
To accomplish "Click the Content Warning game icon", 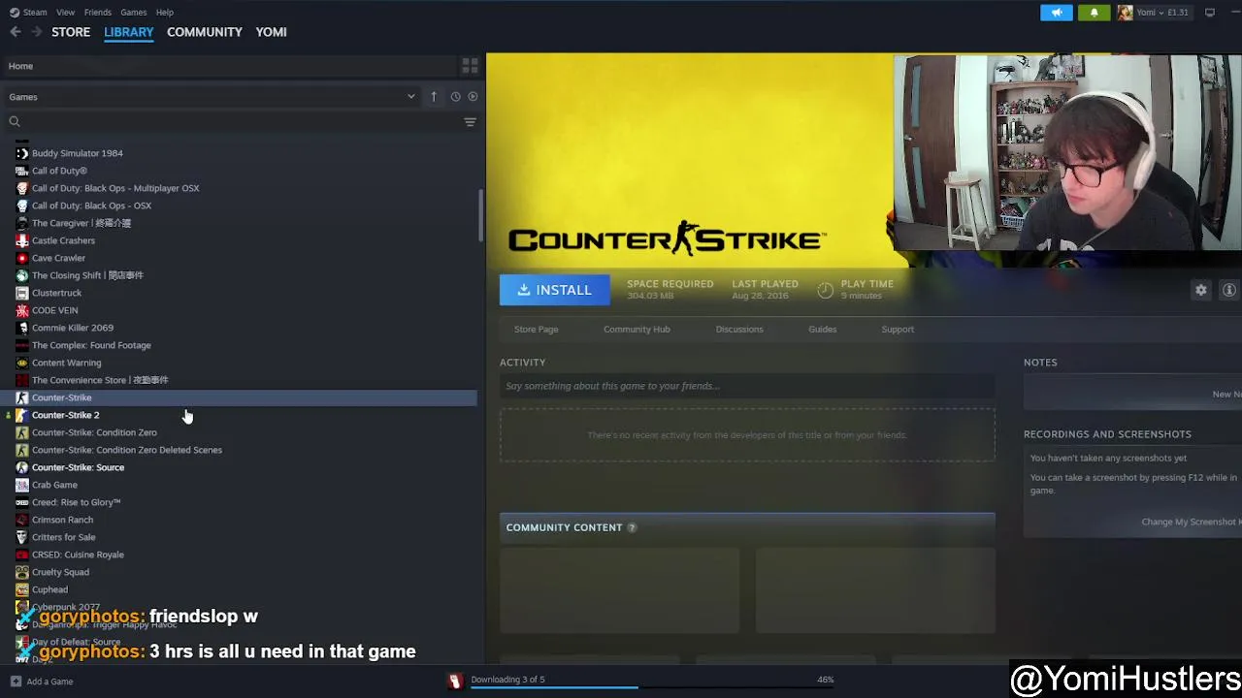I will tap(22, 363).
